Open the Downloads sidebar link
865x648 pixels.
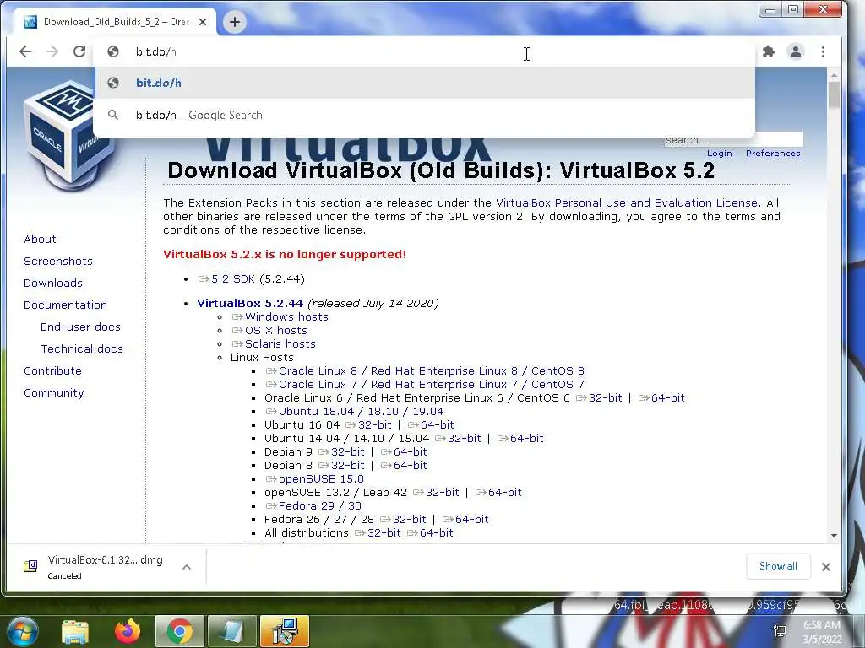pos(53,283)
